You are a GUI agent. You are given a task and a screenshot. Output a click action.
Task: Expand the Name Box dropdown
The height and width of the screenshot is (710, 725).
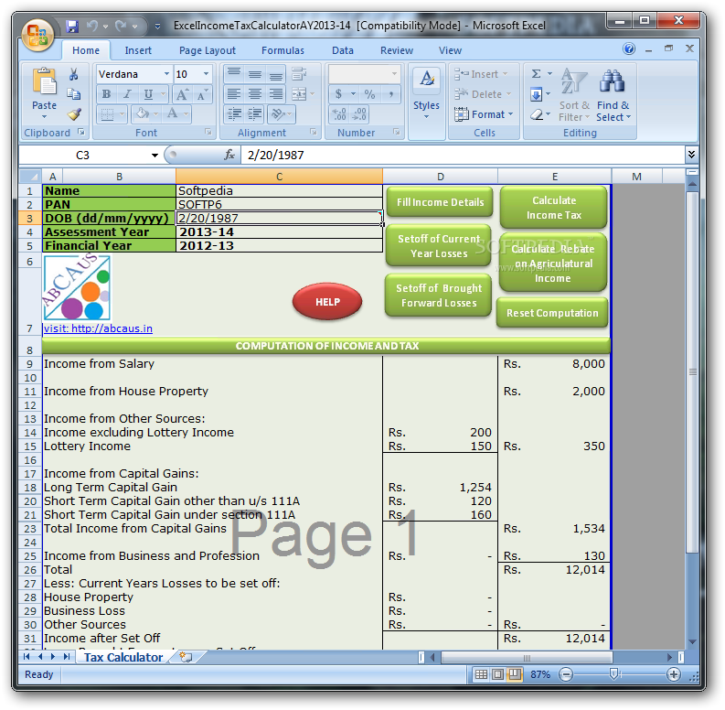[155, 156]
